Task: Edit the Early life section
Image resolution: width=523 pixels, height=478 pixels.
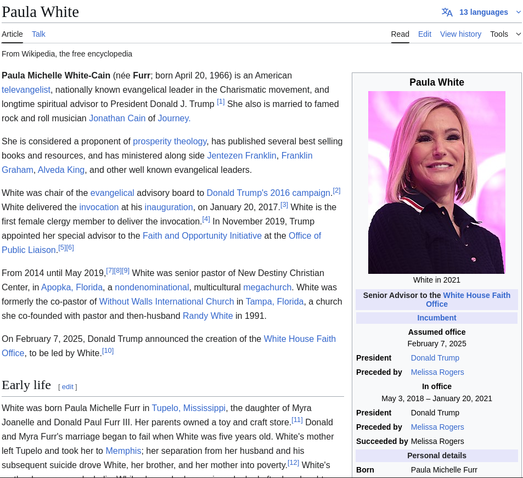Action: pyautogui.click(x=68, y=386)
